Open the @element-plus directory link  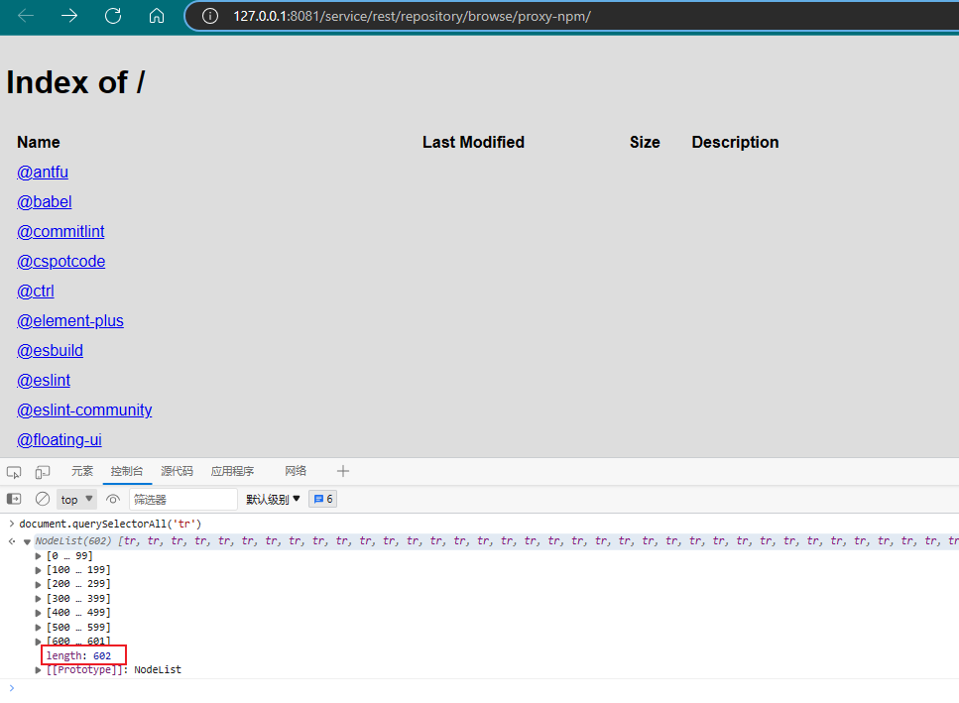[x=70, y=321]
